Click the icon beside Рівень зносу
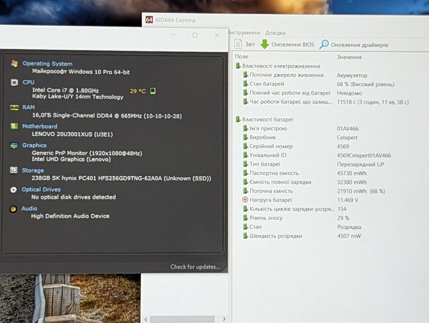The height and width of the screenshot is (323, 429). coord(245,218)
